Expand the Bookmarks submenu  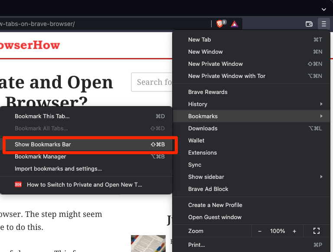(x=203, y=116)
